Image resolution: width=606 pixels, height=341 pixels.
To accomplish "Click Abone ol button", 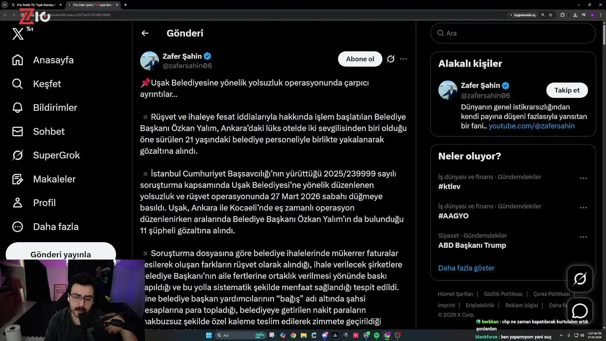I will coord(360,59).
